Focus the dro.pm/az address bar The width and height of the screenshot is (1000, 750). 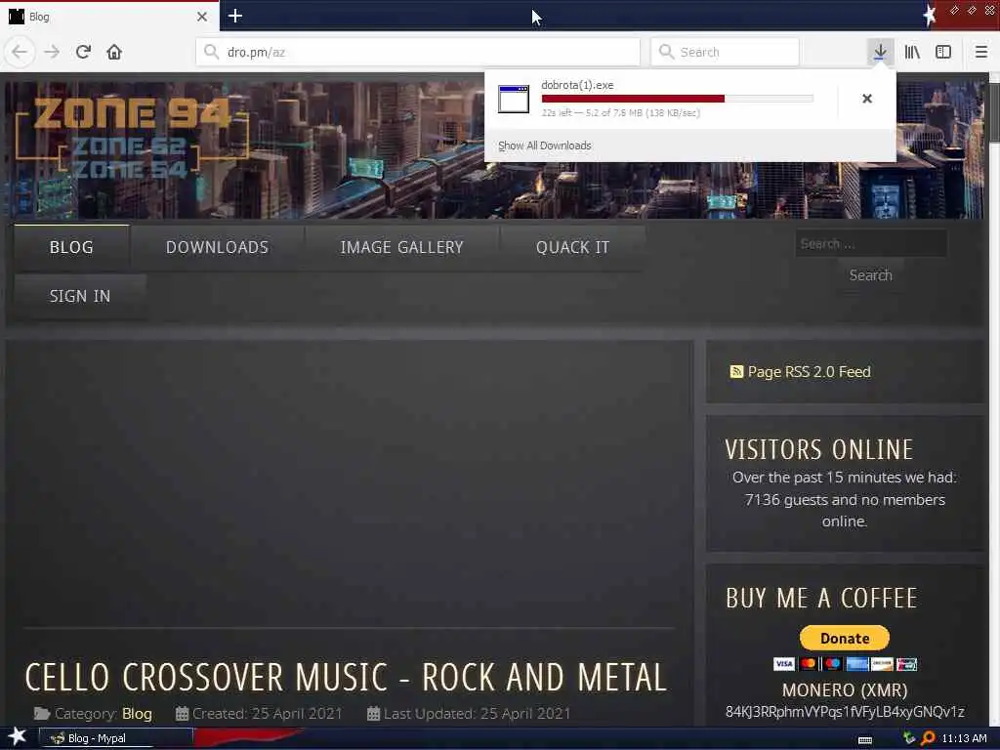coord(418,52)
